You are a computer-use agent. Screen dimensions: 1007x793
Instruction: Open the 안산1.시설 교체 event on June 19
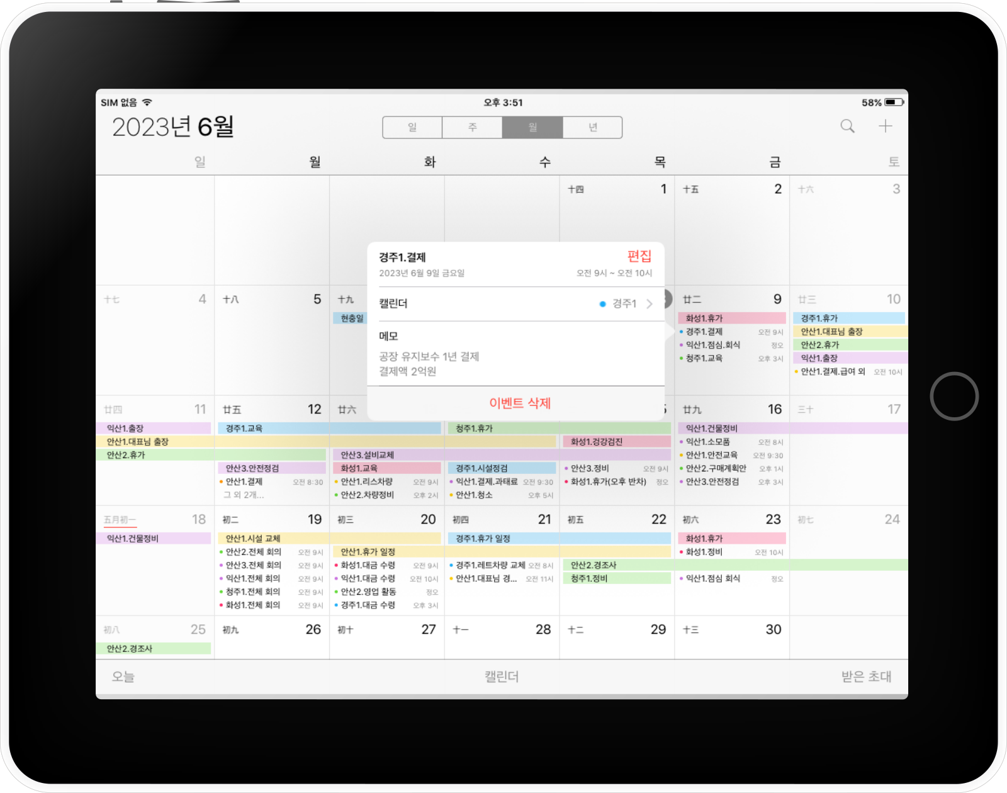[253, 539]
